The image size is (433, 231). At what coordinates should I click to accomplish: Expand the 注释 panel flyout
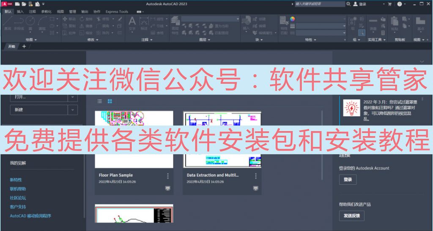click(147, 40)
